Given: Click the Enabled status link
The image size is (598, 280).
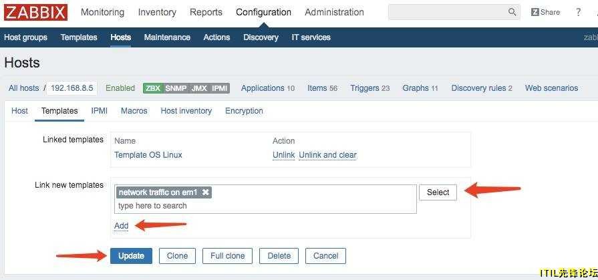Looking at the screenshot, I should click(120, 88).
